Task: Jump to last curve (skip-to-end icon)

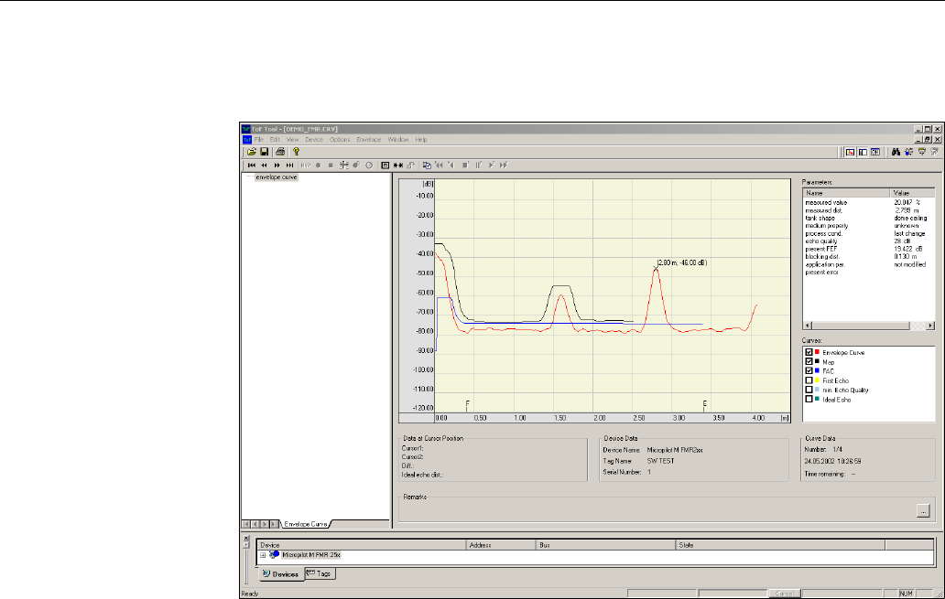Action: pos(289,165)
